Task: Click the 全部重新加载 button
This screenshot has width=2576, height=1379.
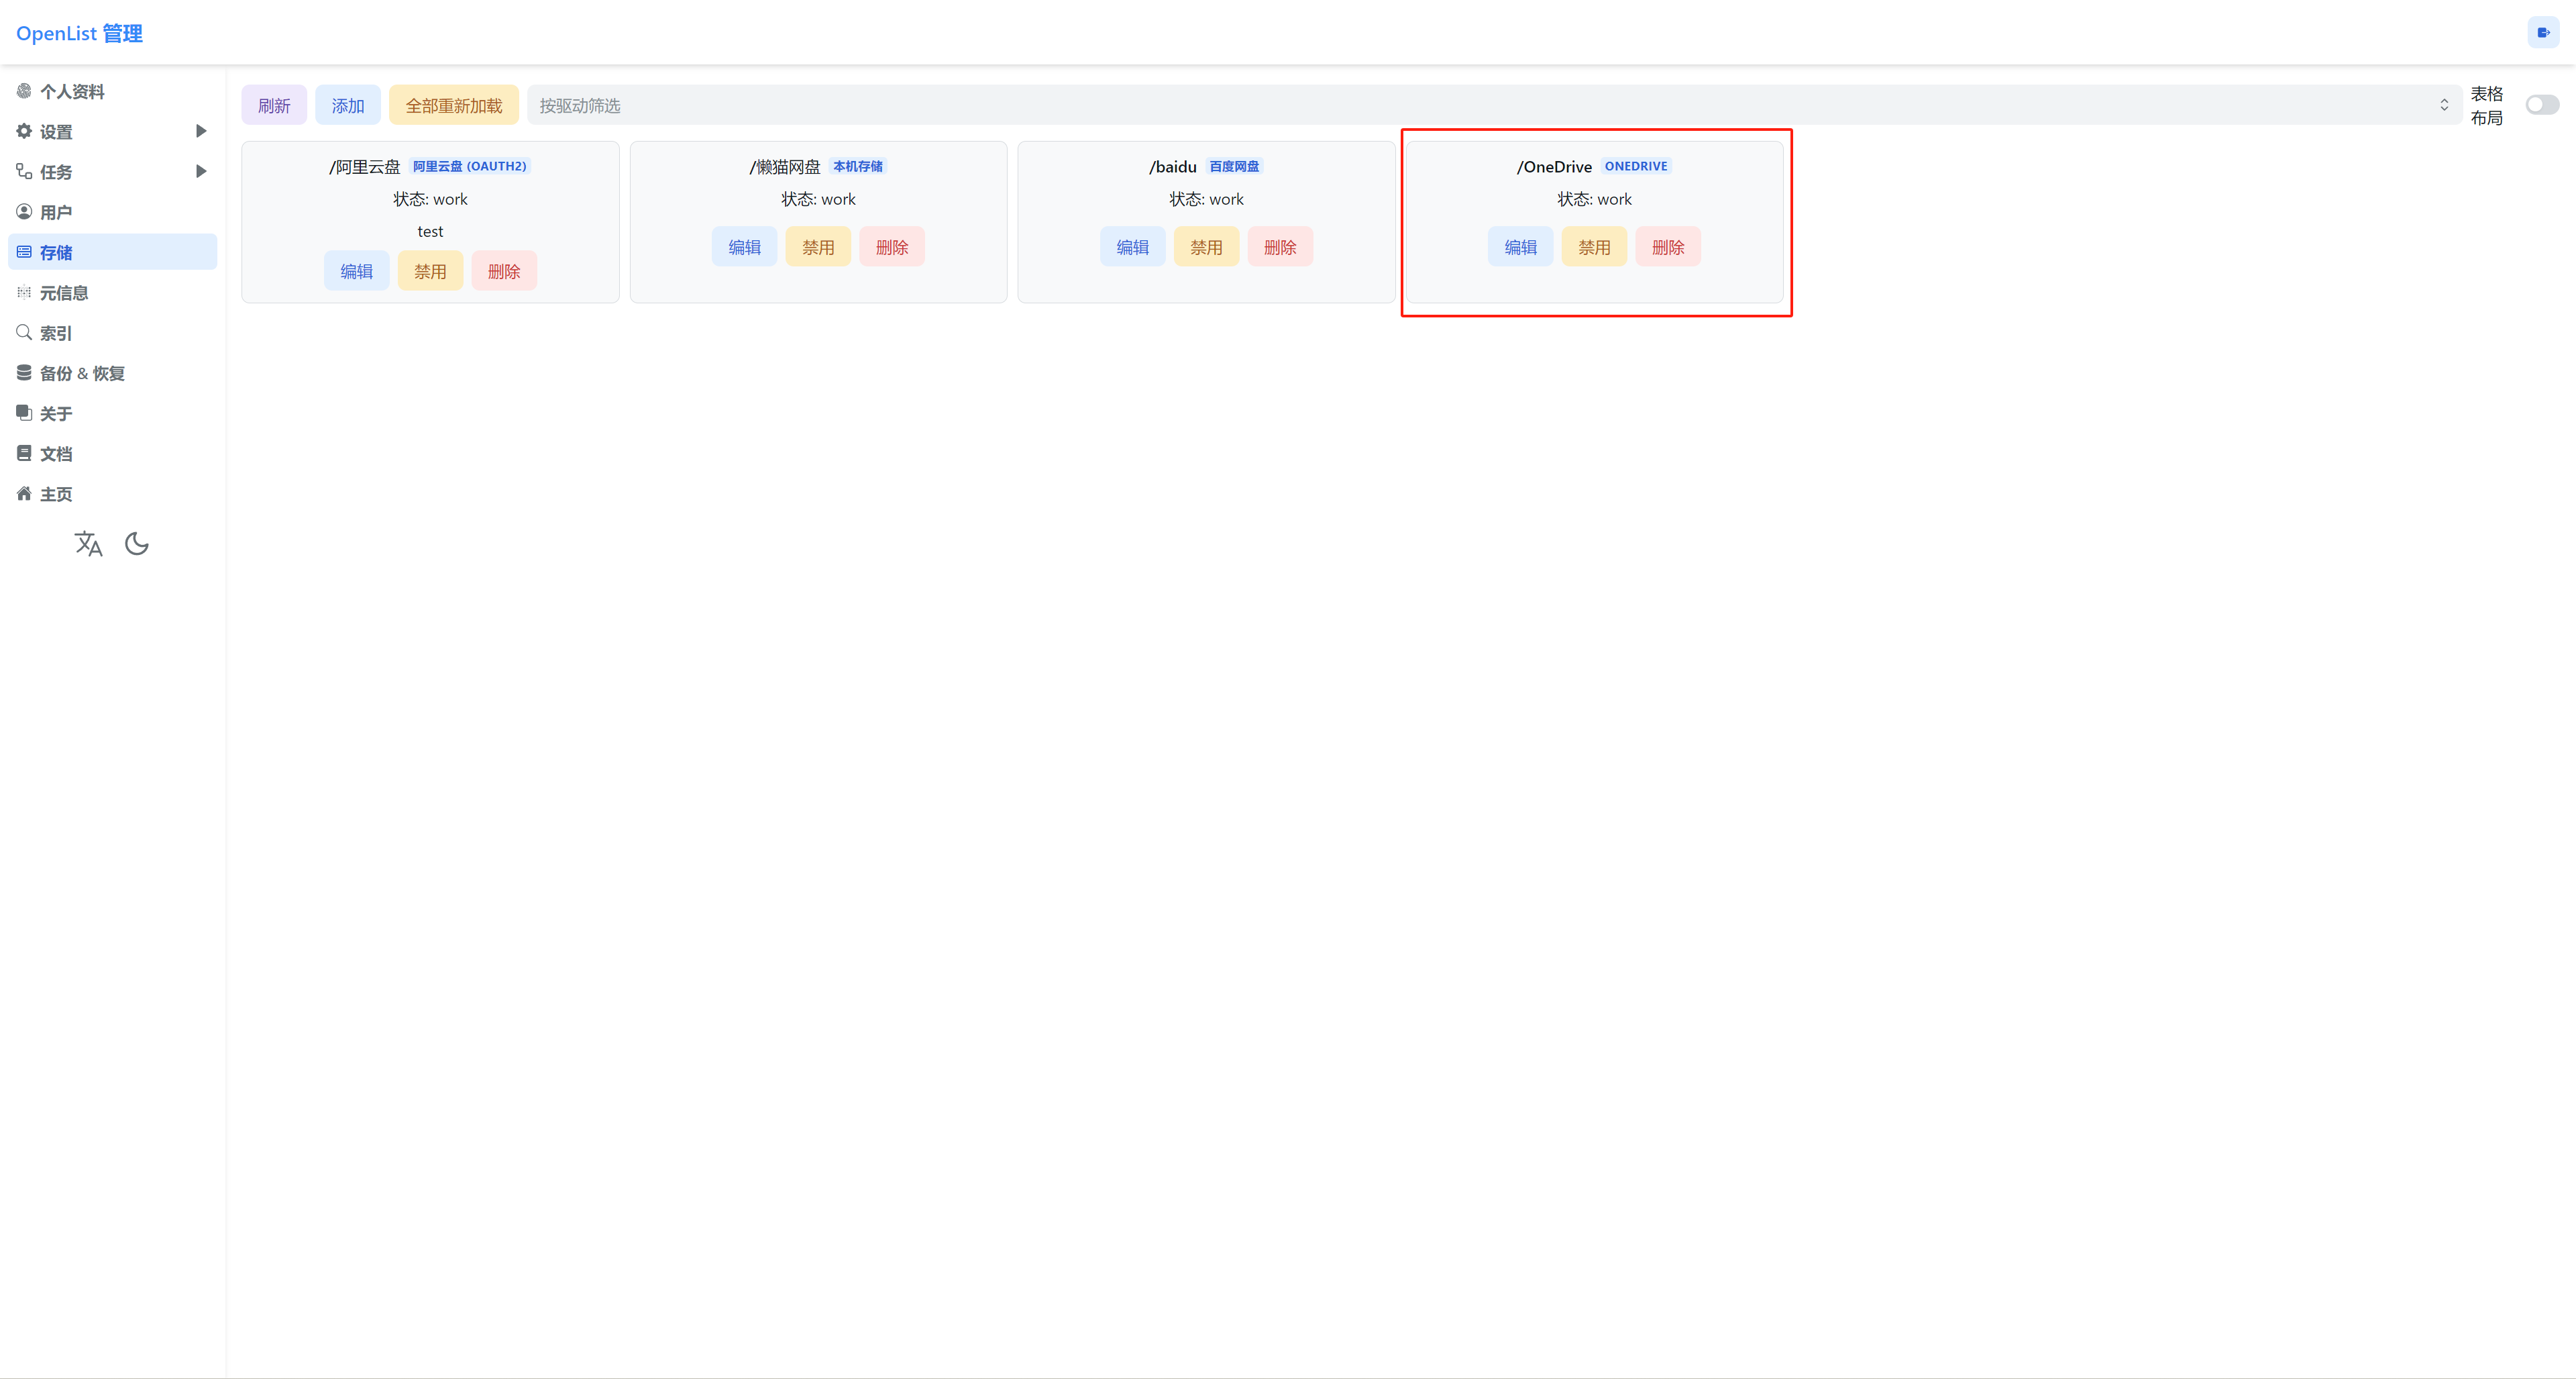Action: (454, 105)
